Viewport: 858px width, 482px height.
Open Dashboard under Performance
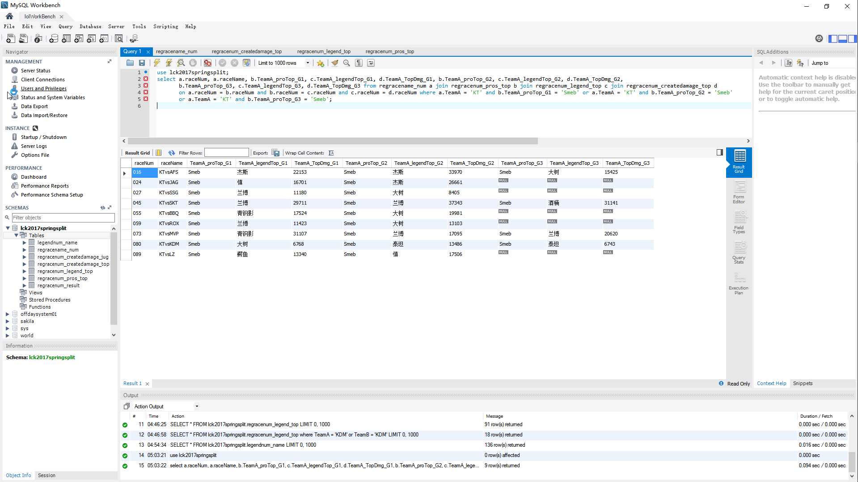34,177
